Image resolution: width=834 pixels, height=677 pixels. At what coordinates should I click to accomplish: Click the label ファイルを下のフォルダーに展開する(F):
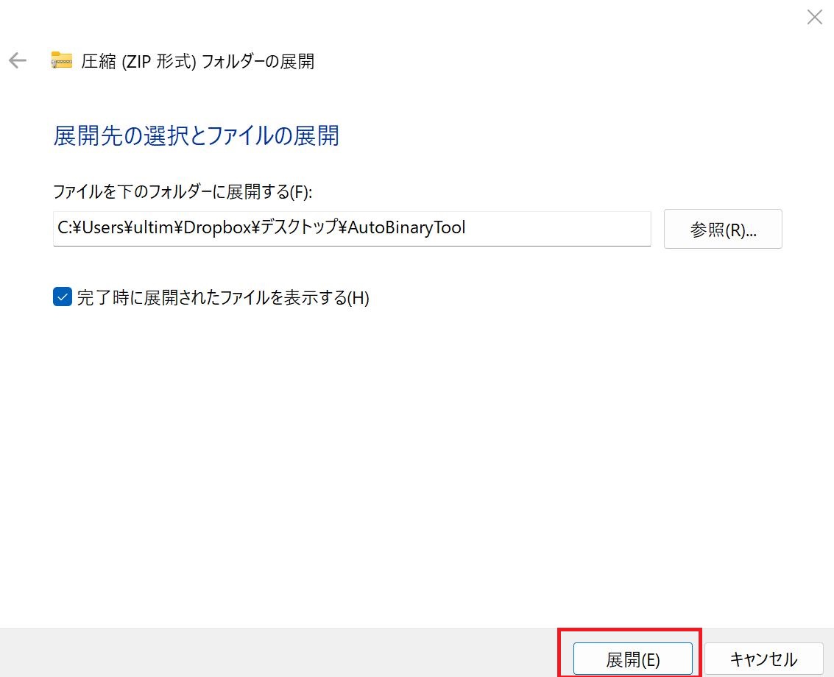click(183, 191)
